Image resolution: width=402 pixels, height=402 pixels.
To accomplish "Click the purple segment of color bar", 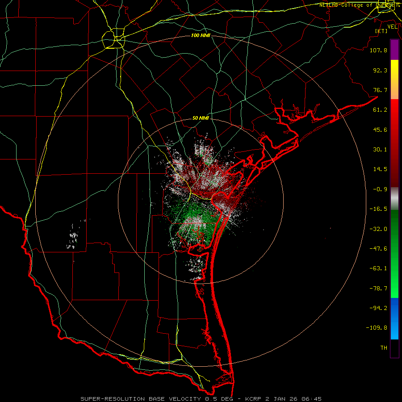I will (x=394, y=50).
